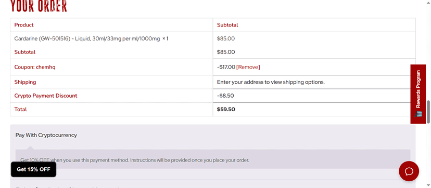Select Pay With Cryptocurrency payment method
This screenshot has width=431, height=188.
pyautogui.click(x=46, y=135)
